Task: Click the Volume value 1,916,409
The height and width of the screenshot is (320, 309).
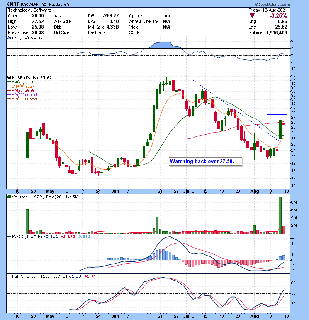Action: tap(277, 32)
